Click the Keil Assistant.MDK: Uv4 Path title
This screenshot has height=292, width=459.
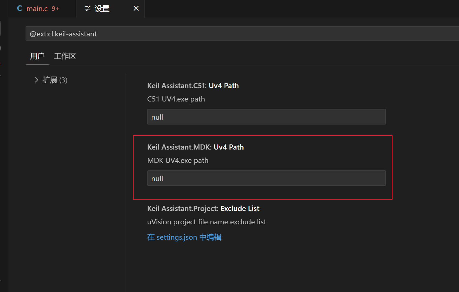[196, 147]
